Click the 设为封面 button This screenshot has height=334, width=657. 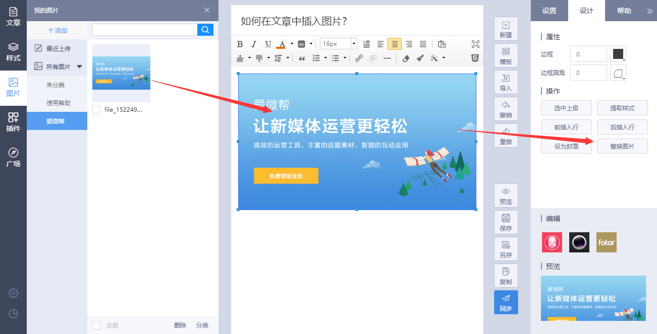point(566,147)
